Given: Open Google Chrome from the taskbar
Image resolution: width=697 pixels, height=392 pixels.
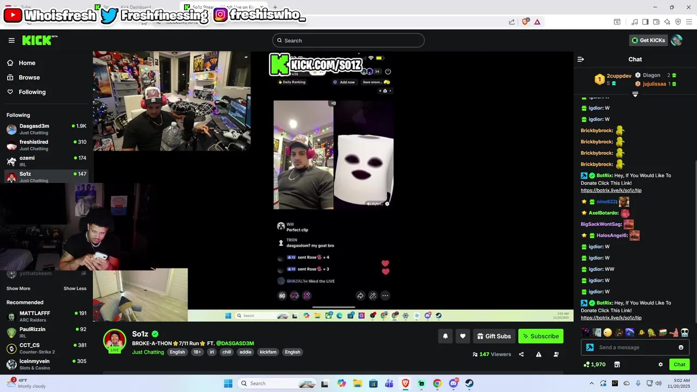Looking at the screenshot, I should pyautogui.click(x=437, y=383).
